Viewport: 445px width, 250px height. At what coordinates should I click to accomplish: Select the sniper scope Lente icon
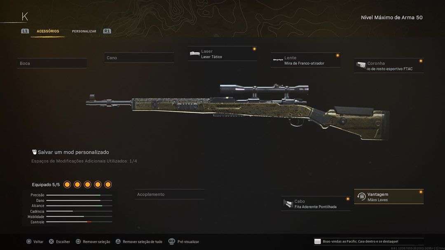(278, 60)
